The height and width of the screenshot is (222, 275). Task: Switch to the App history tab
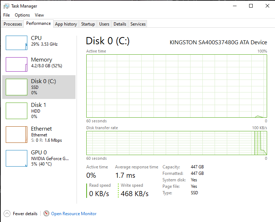point(66,24)
